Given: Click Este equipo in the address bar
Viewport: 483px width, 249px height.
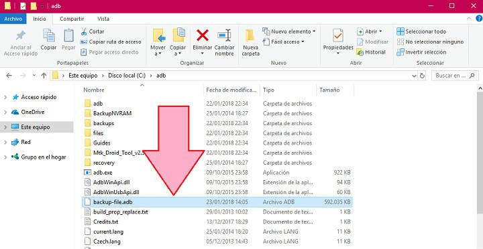Looking at the screenshot, I should pos(83,76).
